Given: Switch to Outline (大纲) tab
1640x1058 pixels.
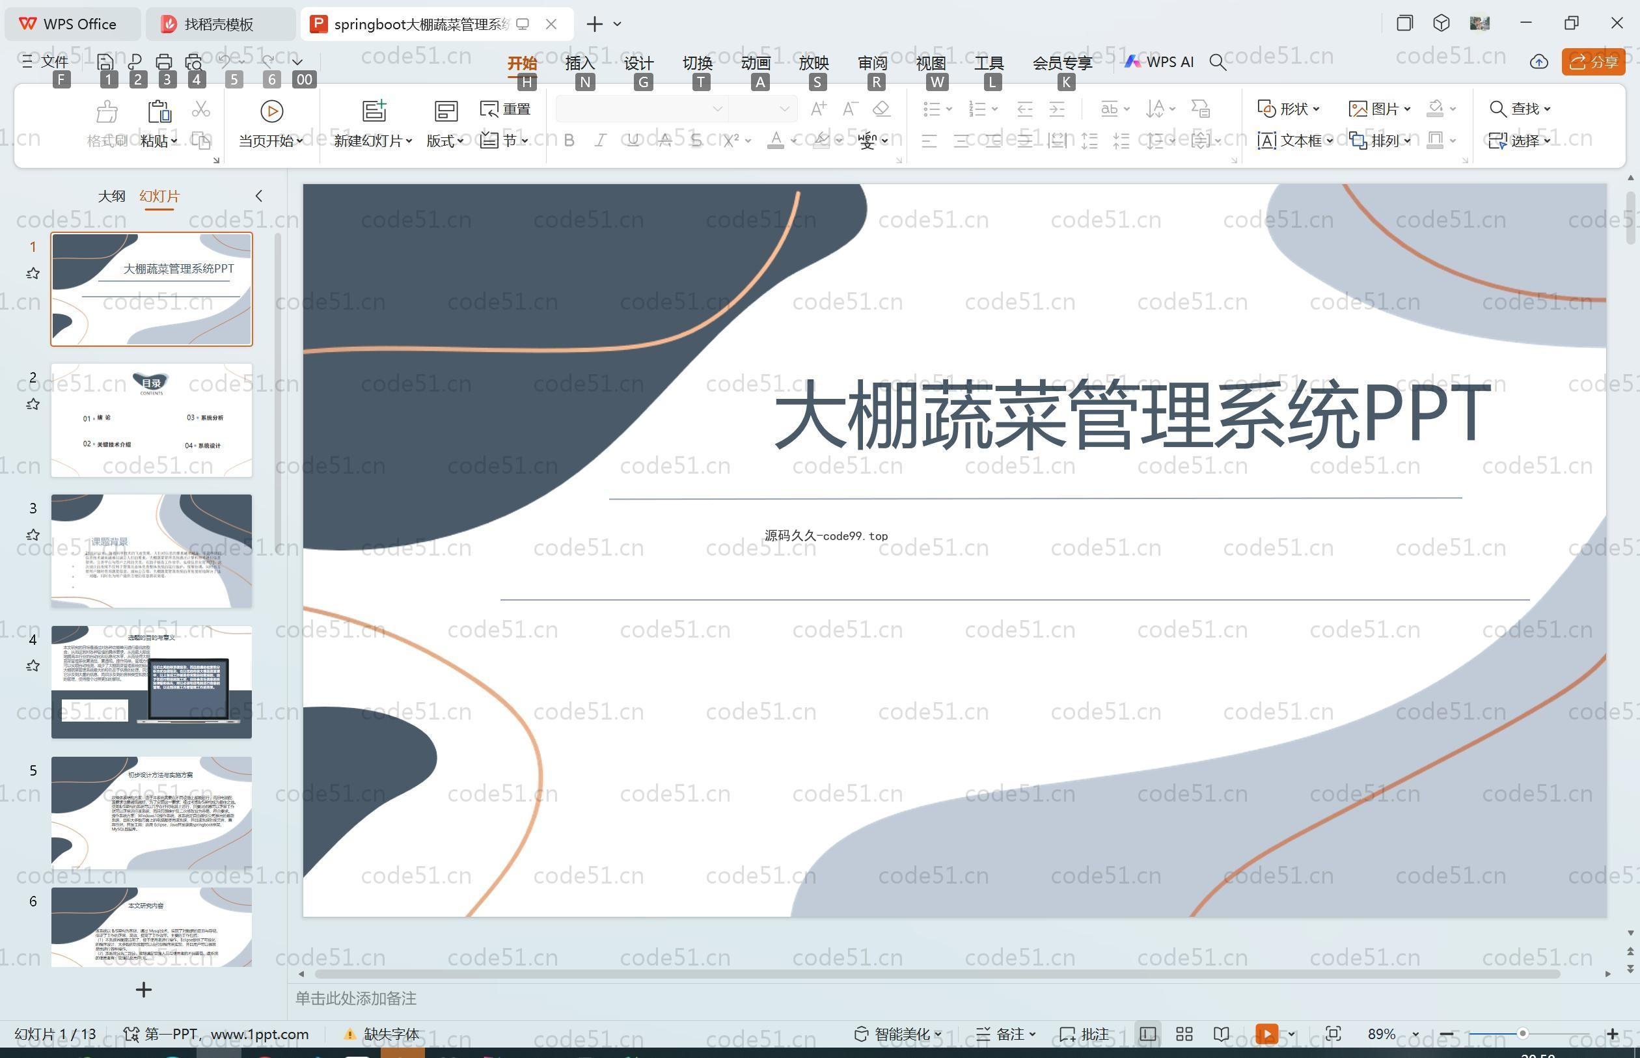Looking at the screenshot, I should point(111,196).
